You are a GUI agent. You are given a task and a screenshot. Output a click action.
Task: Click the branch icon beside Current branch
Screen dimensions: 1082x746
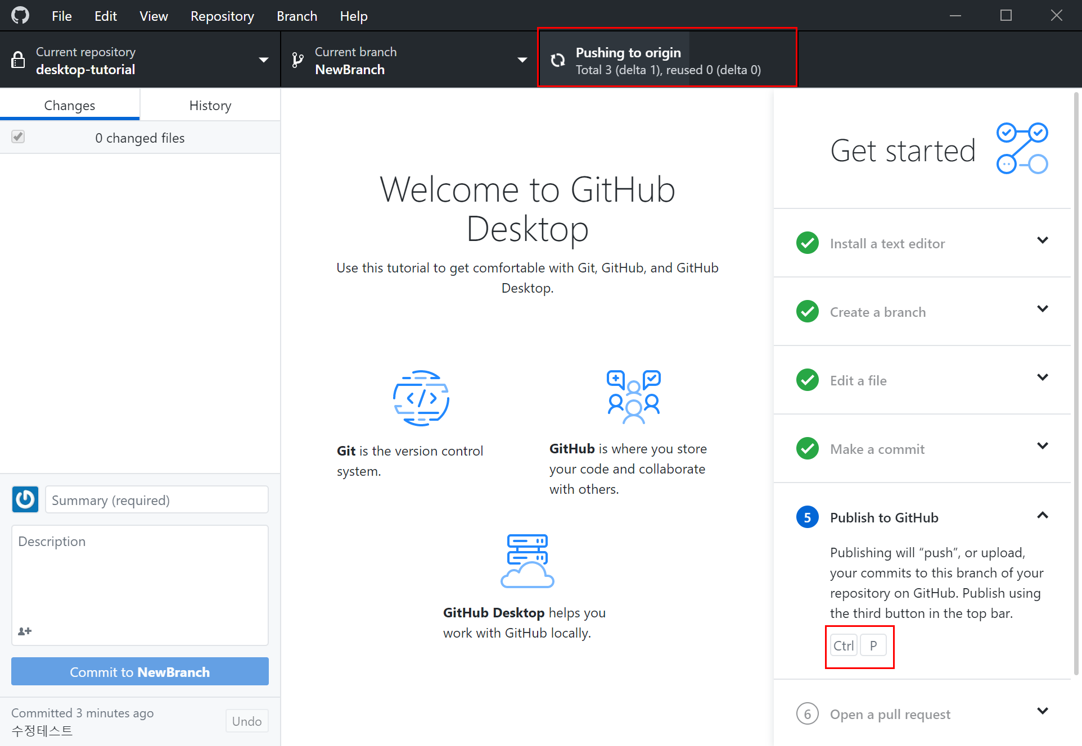pyautogui.click(x=297, y=60)
